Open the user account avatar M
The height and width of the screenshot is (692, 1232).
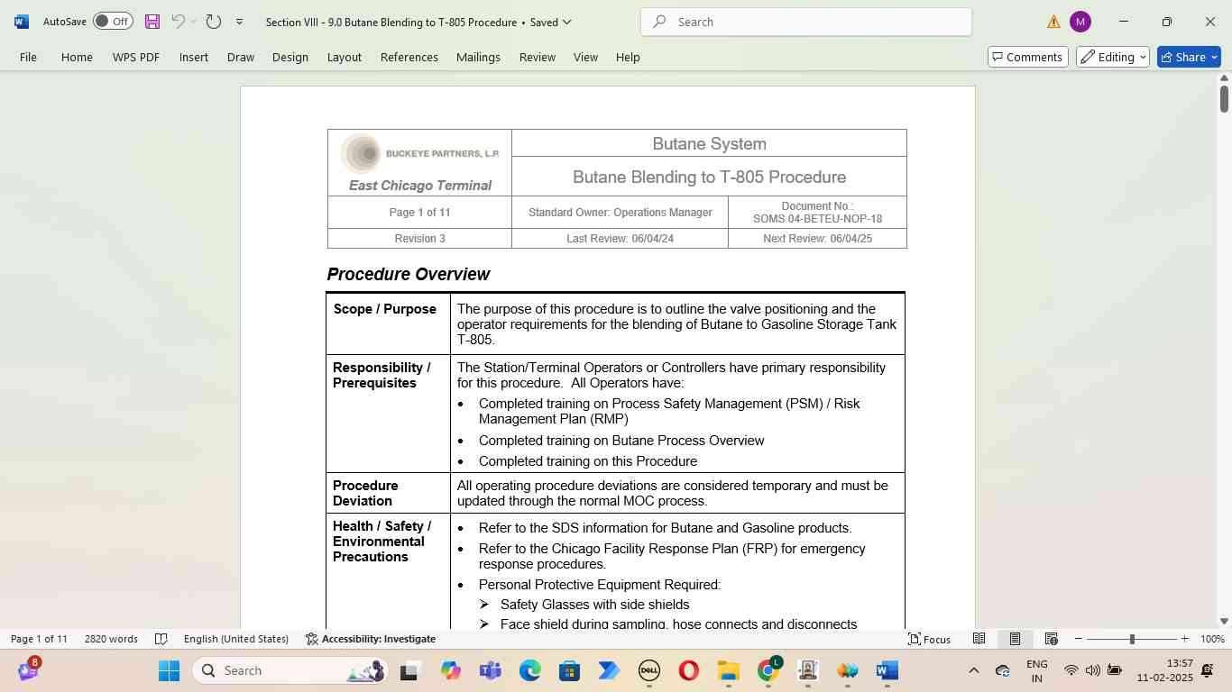coord(1080,22)
